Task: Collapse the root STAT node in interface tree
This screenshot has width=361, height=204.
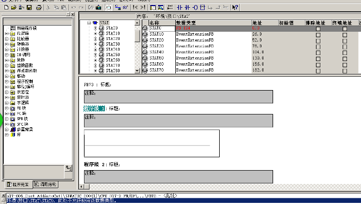Action: pyautogui.click(x=89, y=23)
